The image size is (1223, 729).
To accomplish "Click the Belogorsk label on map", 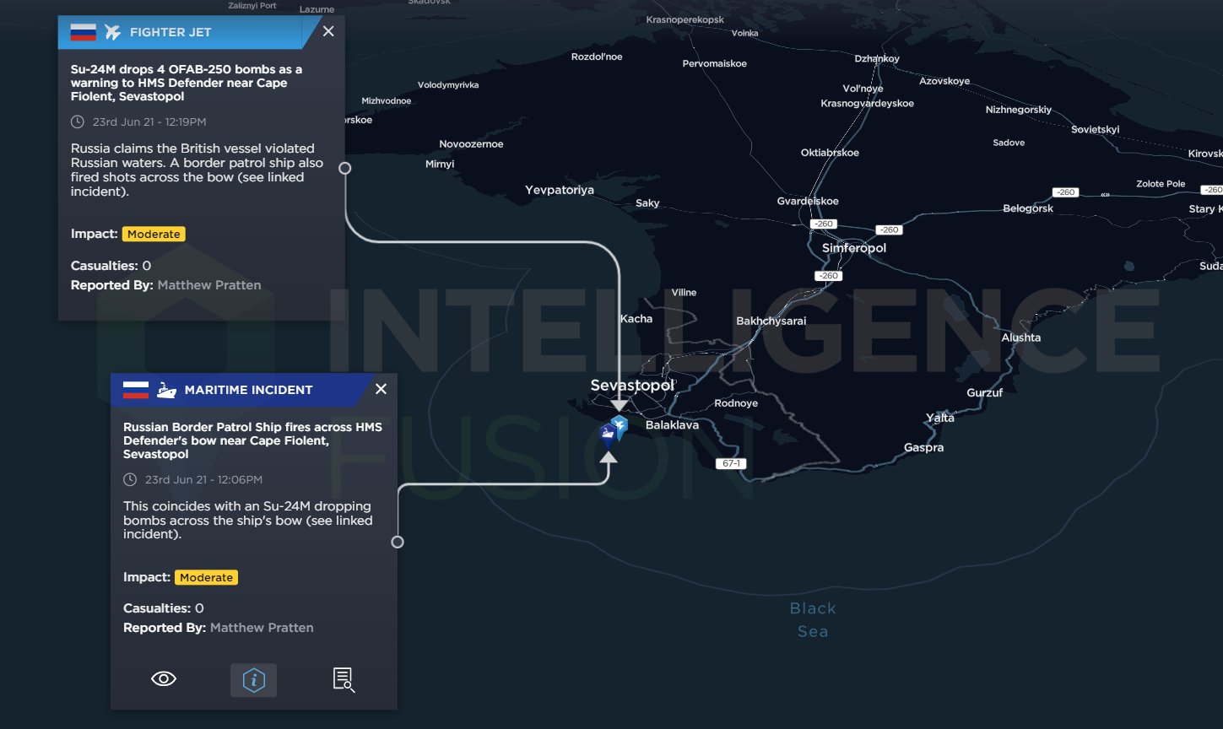I will [1028, 208].
